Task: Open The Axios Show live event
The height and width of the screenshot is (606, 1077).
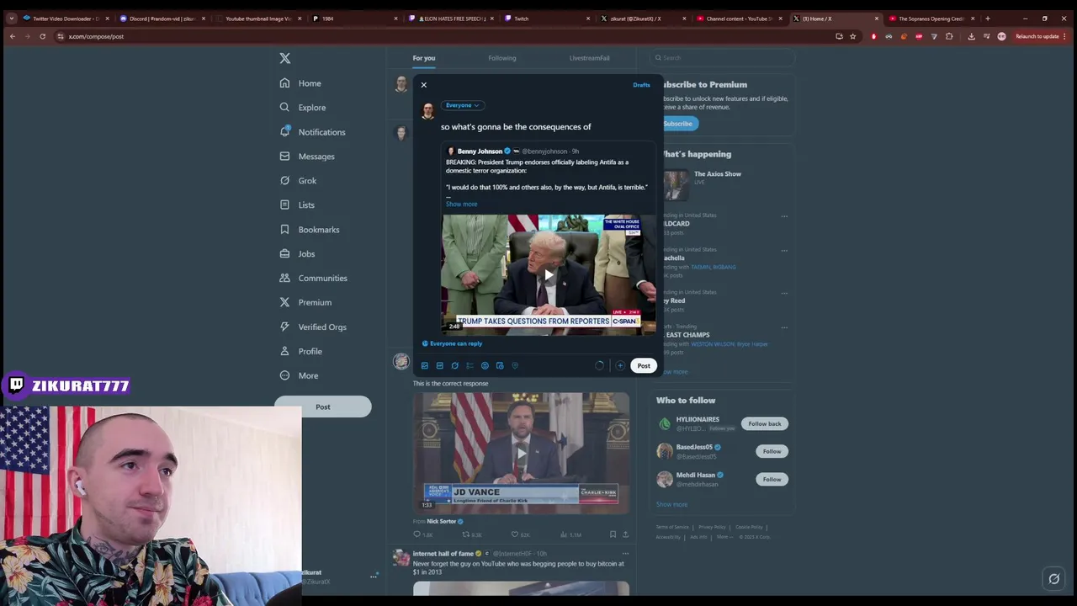Action: [718, 174]
